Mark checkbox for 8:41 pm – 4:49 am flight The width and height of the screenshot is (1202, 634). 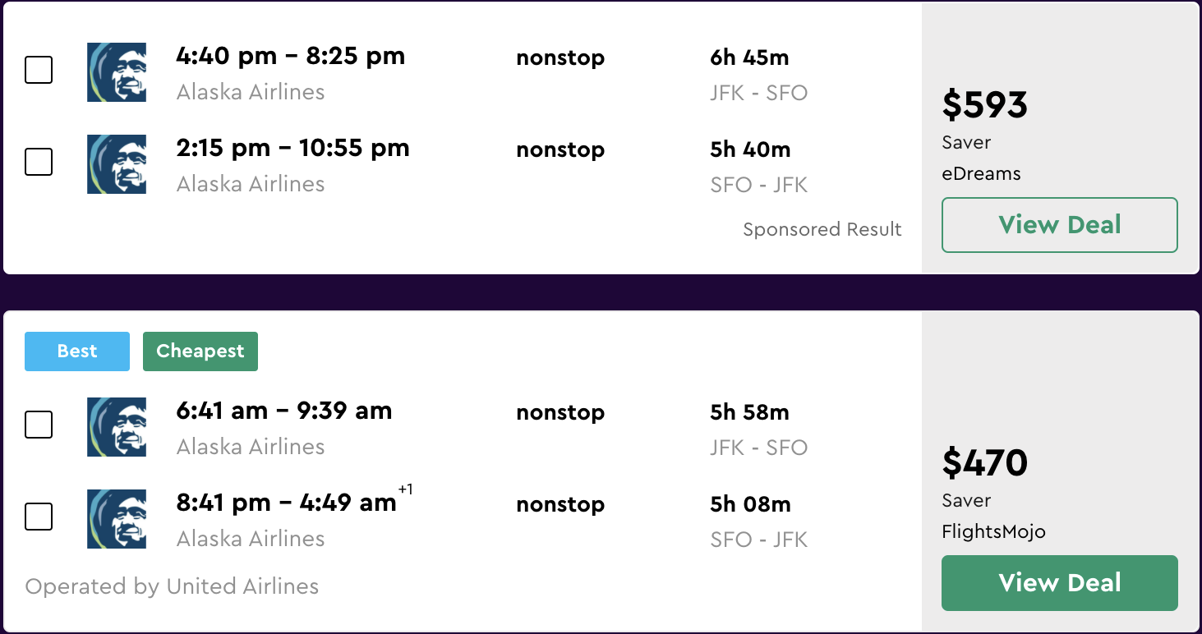click(39, 517)
